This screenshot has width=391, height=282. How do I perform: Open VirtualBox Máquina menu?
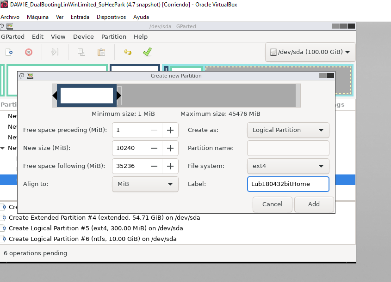click(37, 17)
